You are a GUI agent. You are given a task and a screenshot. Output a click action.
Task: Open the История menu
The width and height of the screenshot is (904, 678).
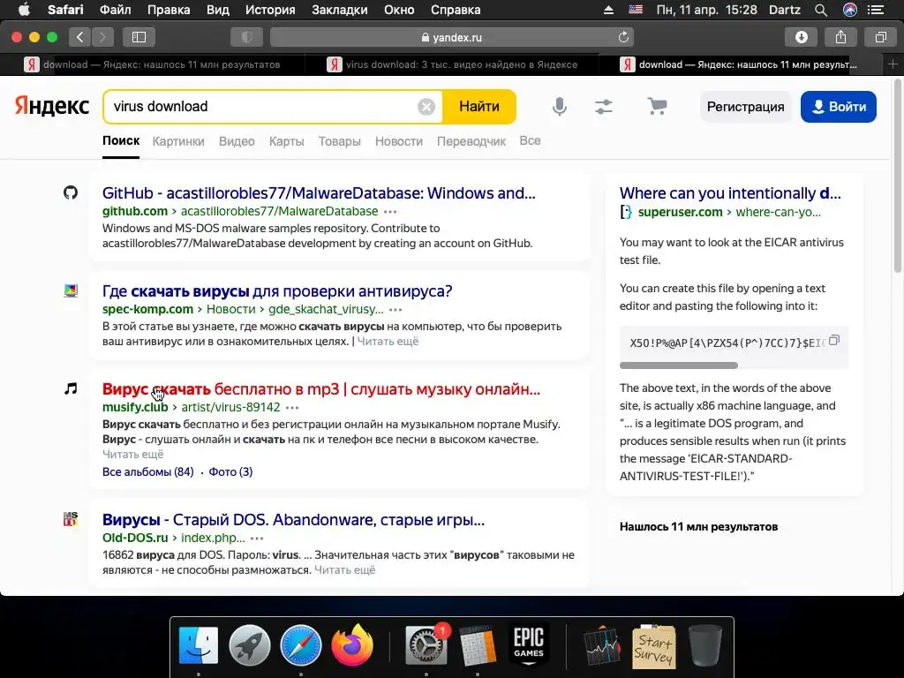270,10
